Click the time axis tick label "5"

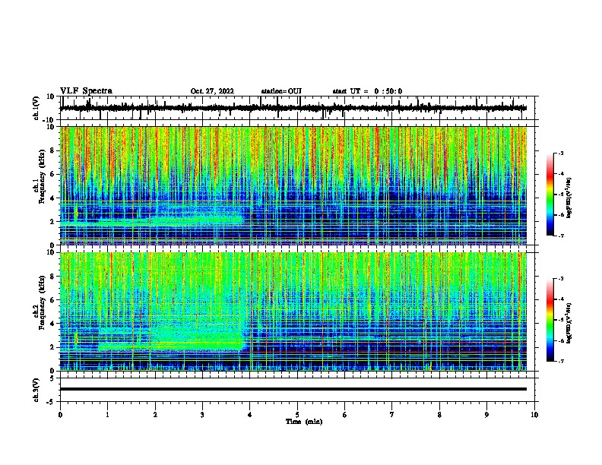[x=297, y=415]
